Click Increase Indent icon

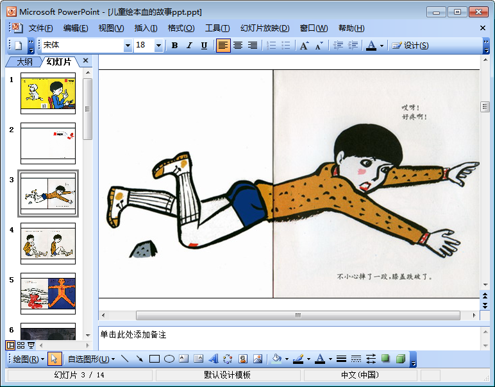pos(353,46)
